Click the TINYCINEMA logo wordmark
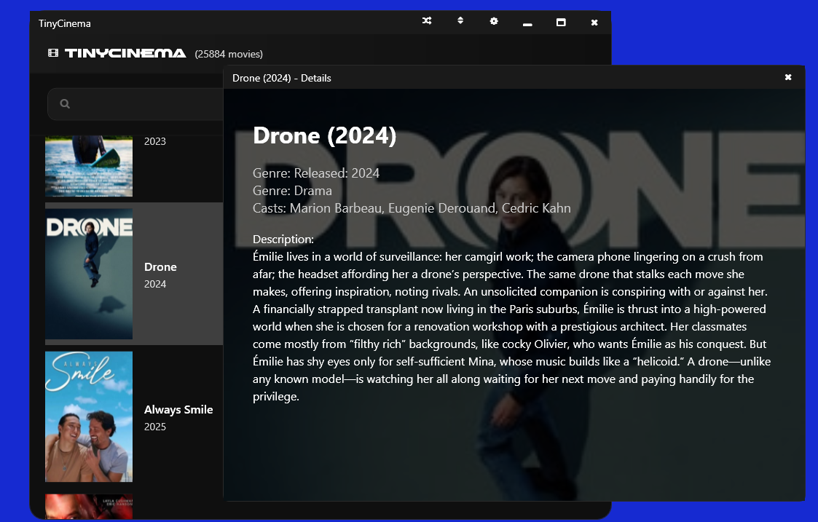This screenshot has height=522, width=818. [x=125, y=53]
